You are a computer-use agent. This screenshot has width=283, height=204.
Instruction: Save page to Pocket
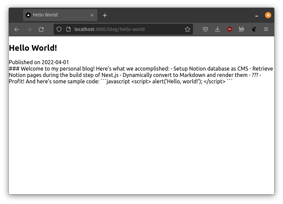click(205, 29)
